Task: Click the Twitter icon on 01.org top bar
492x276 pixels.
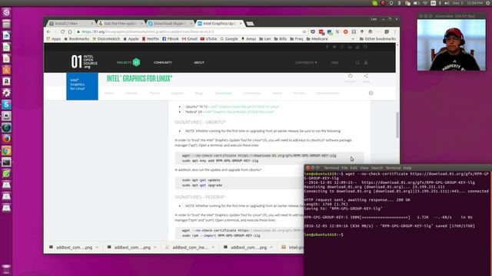Action: 334,47
